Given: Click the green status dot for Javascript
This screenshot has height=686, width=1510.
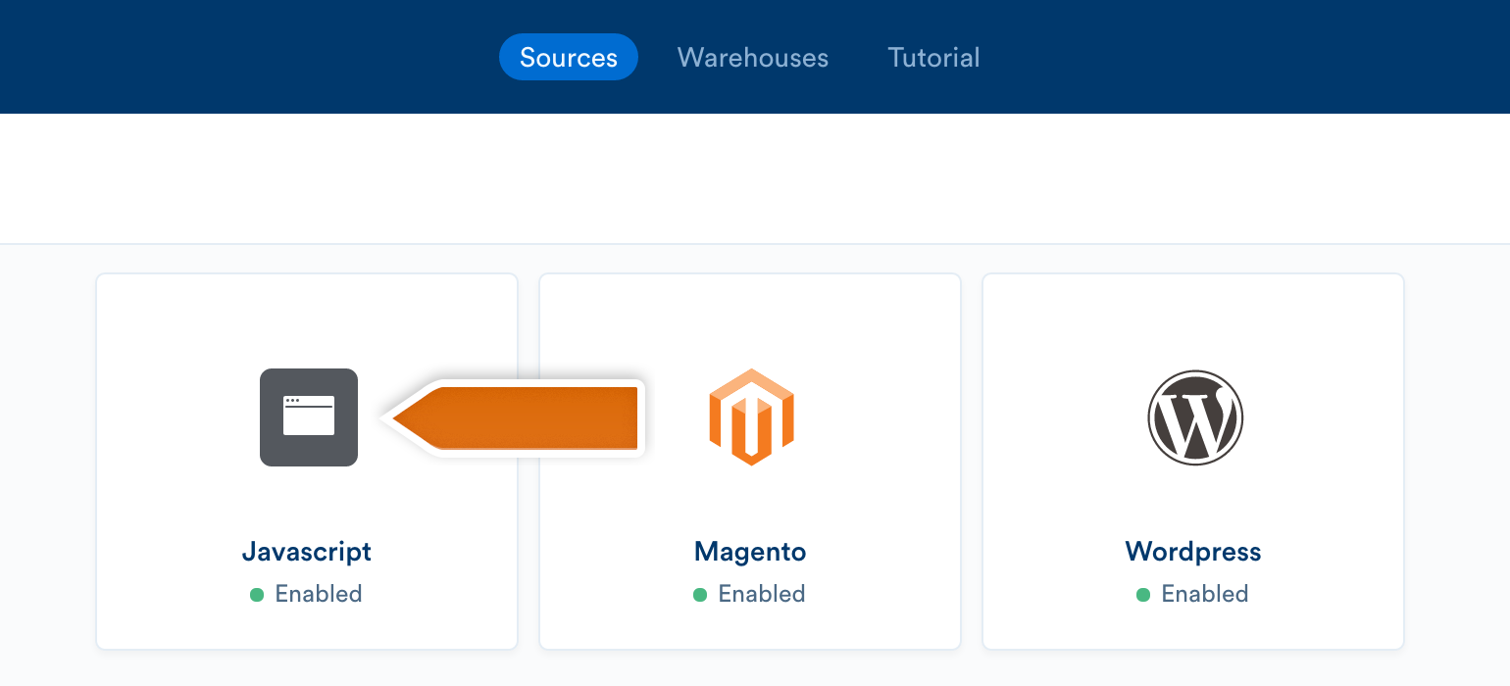Looking at the screenshot, I should (257, 595).
